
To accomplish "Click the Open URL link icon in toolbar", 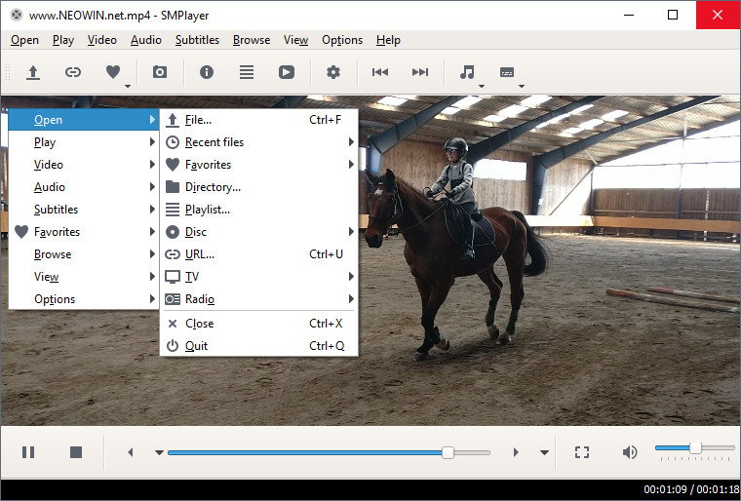I will (73, 72).
